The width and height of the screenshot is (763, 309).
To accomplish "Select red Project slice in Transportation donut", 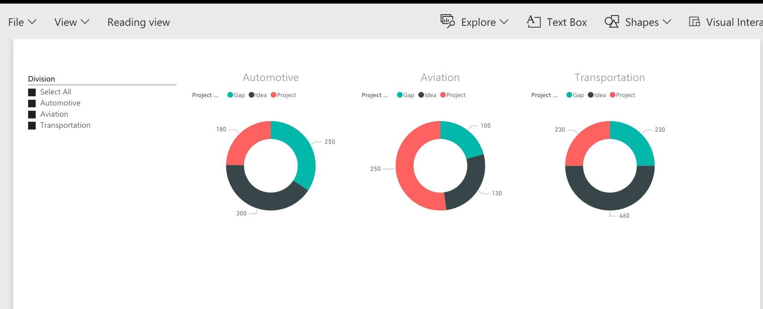I will pos(585,141).
